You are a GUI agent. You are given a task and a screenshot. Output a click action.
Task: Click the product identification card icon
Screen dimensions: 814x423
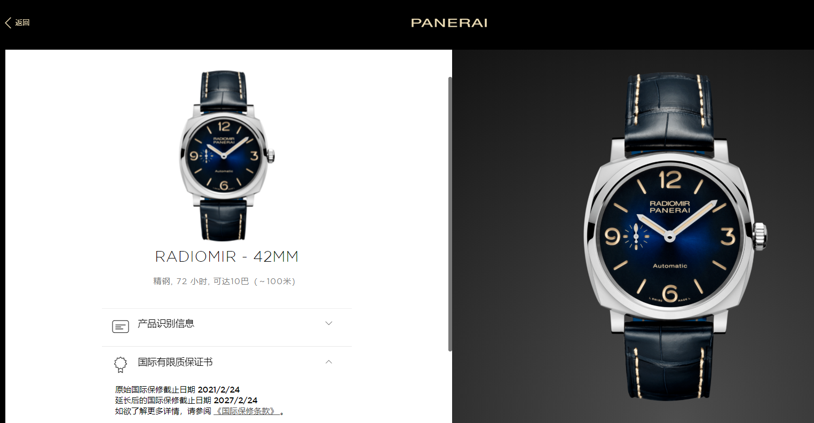121,326
